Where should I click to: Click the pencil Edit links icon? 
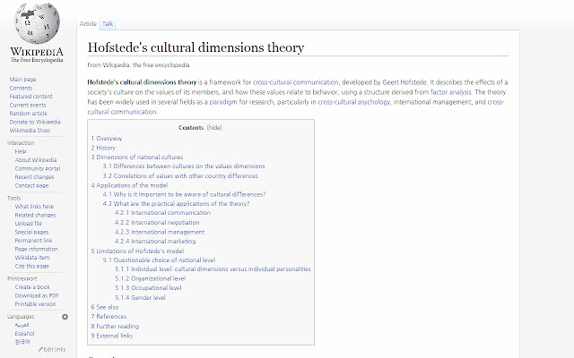point(41,349)
